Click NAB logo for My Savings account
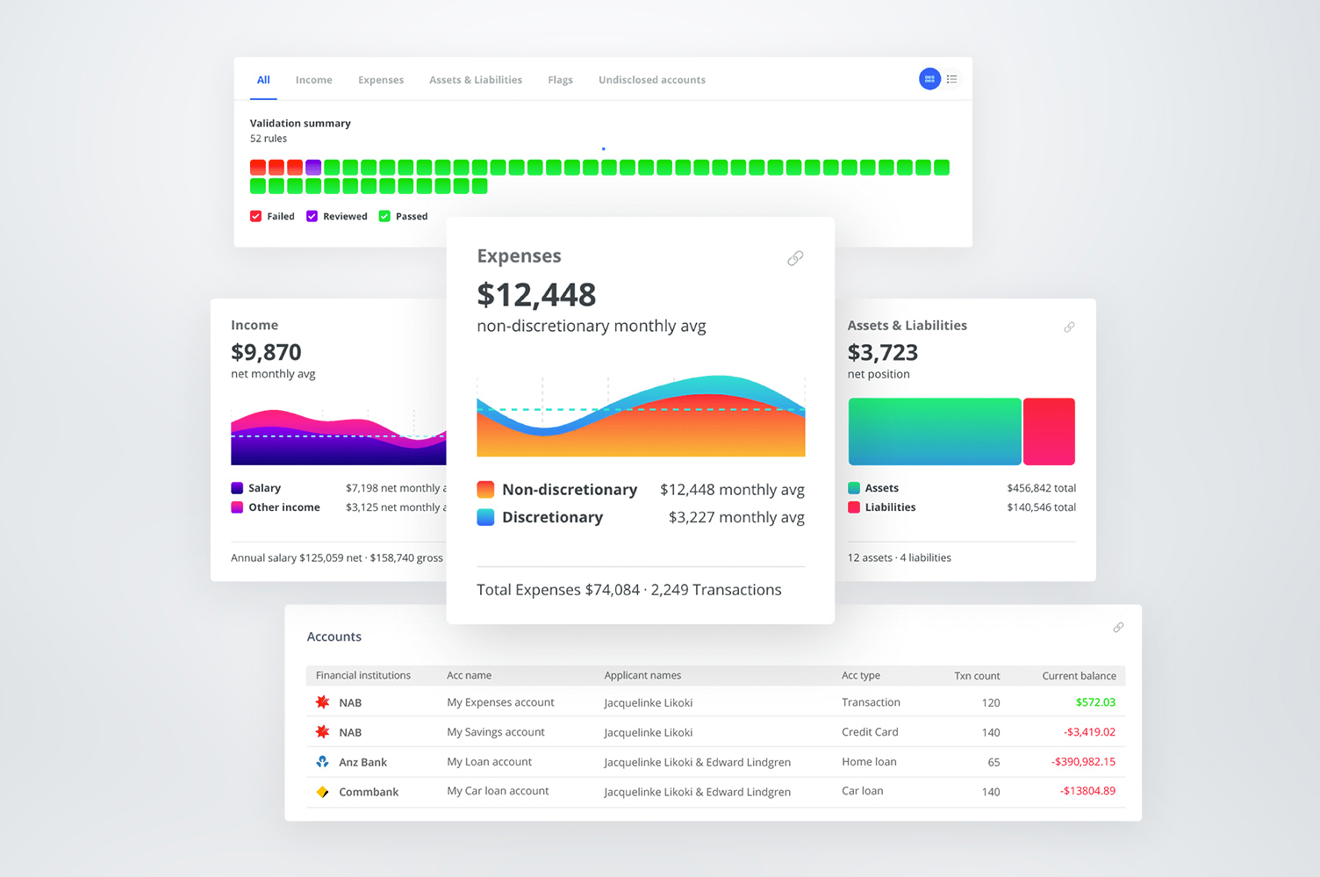 (322, 732)
